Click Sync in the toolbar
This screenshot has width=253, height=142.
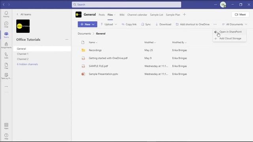(x=146, y=24)
